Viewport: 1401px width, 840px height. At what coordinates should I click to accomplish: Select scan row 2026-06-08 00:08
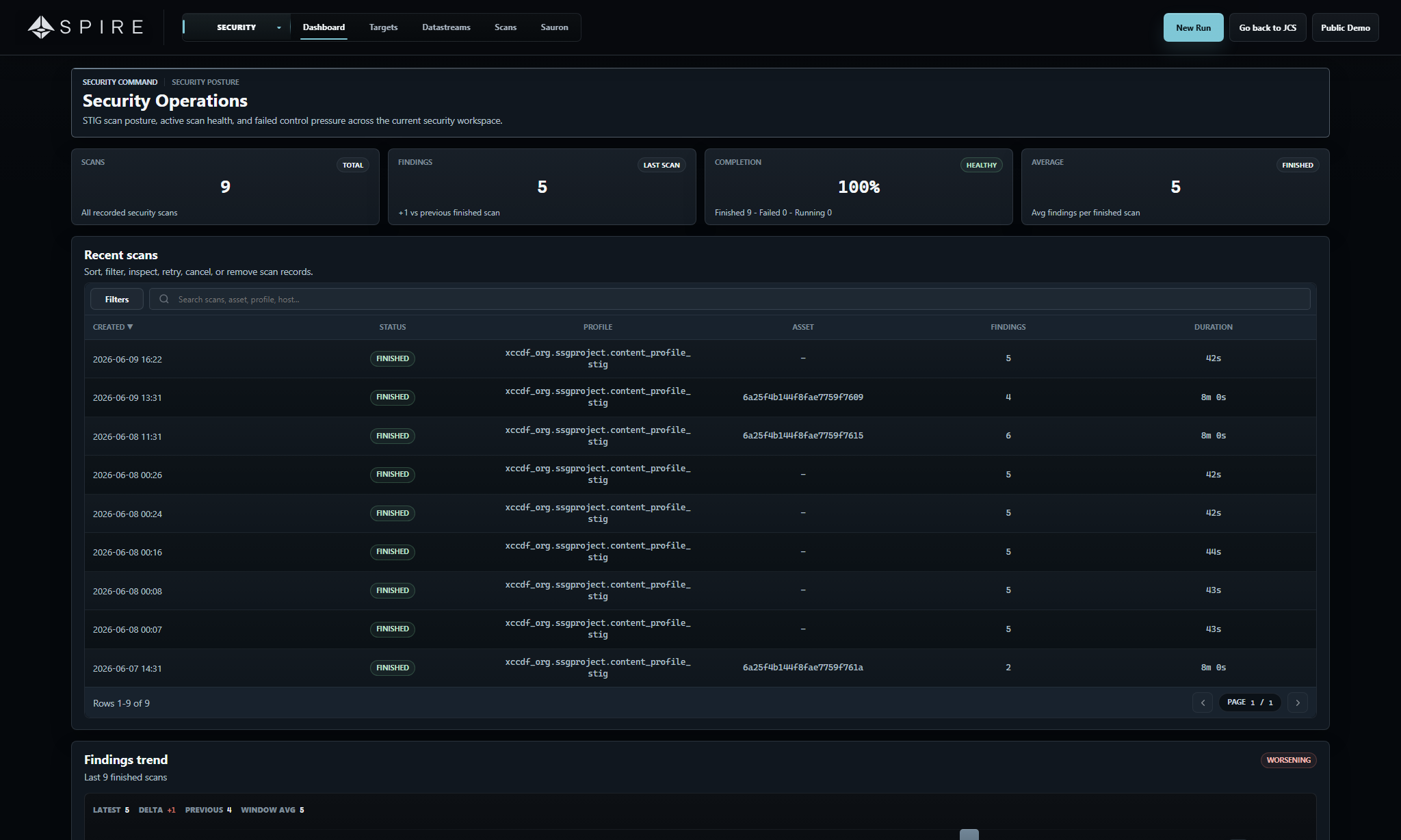pyautogui.click(x=700, y=590)
